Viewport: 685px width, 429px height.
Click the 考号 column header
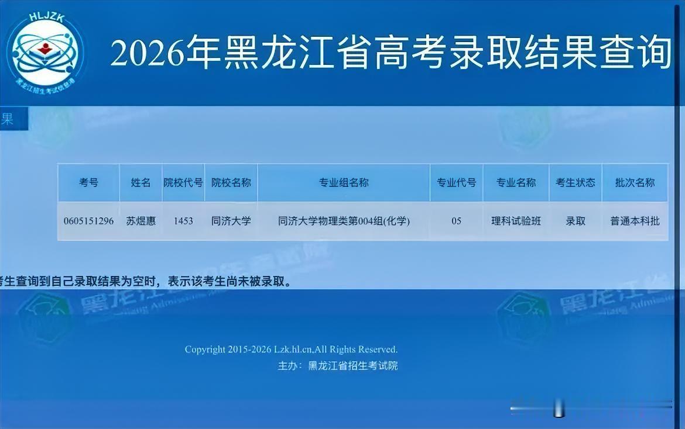88,183
